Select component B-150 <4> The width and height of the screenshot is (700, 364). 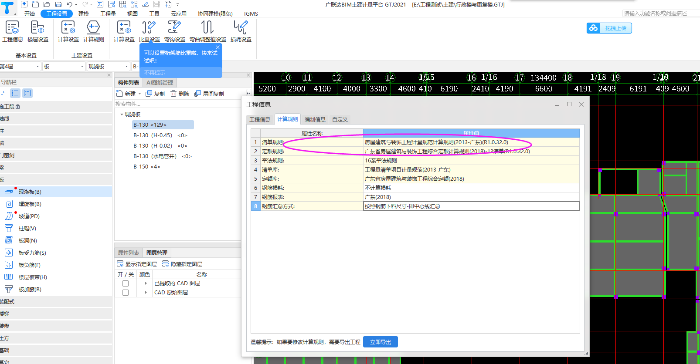pyautogui.click(x=147, y=167)
